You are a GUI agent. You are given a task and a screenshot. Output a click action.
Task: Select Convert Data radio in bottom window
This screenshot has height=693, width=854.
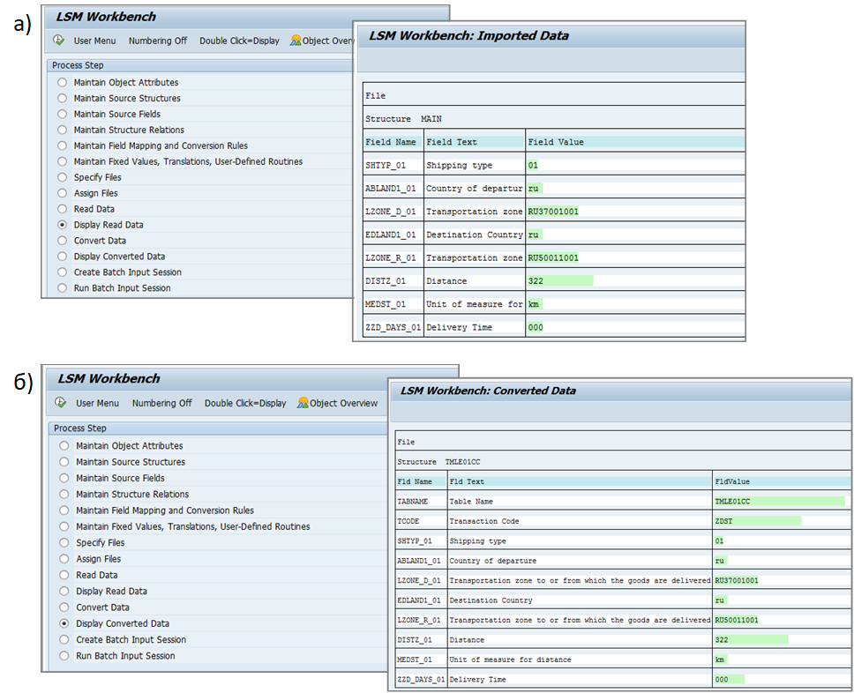point(64,607)
